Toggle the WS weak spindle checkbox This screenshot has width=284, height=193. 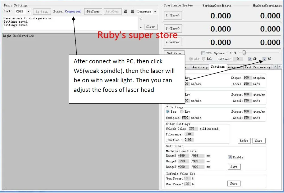coord(264,59)
